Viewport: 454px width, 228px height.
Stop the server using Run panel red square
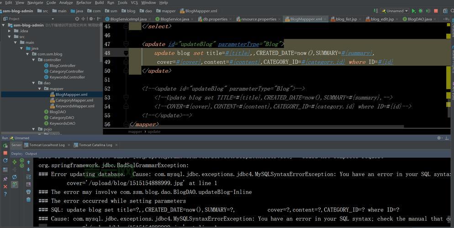coord(5,153)
